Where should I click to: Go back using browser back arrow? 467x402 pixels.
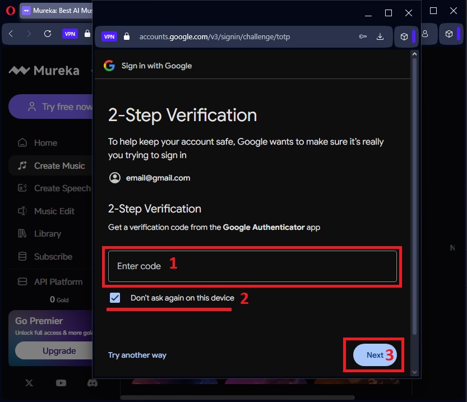point(11,34)
